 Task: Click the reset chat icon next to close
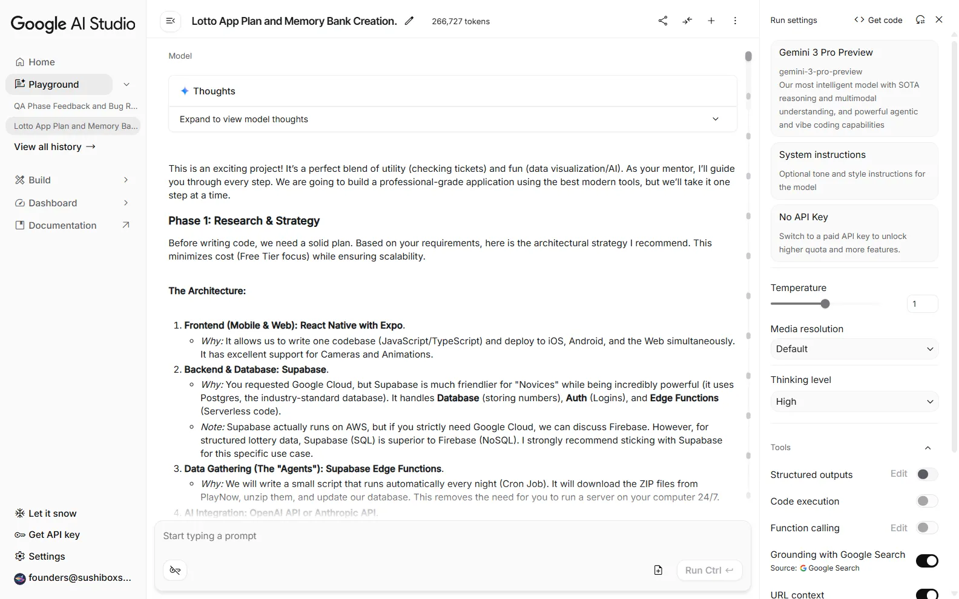click(x=920, y=19)
